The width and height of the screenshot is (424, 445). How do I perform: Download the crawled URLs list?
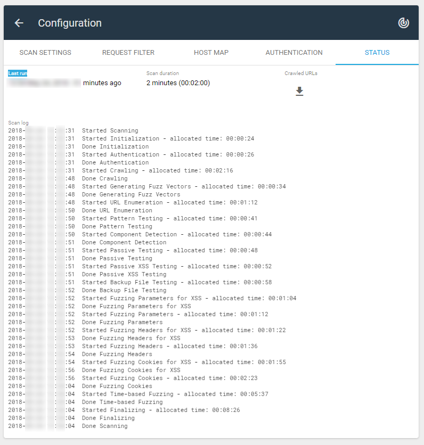coord(299,92)
